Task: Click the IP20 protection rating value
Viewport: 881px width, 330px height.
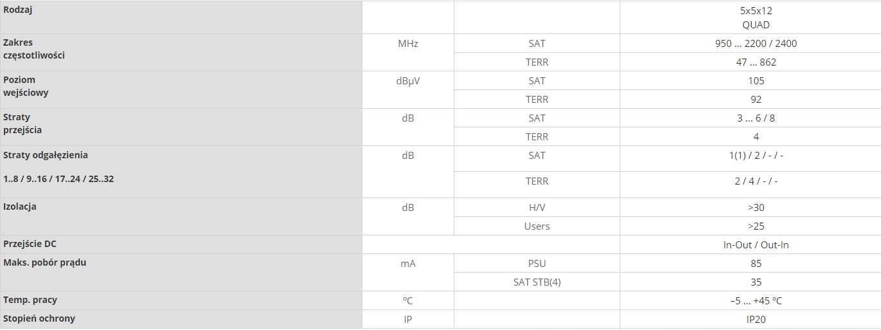Action: 756,320
